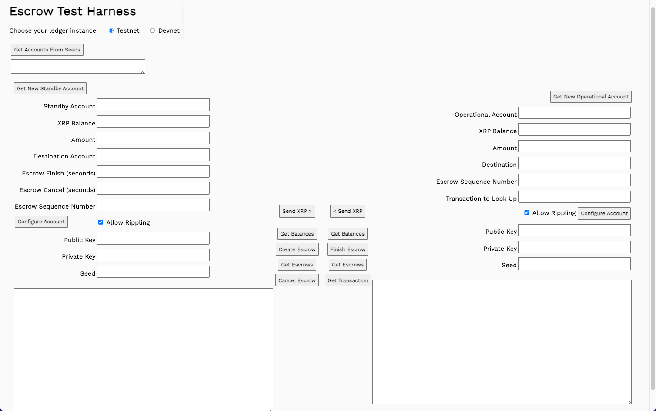The image size is (656, 411).
Task: Click the Get Accounts From Seeds button
Action: (x=47, y=49)
